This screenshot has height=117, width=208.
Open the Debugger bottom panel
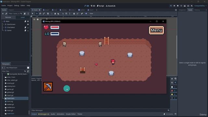pos(44,114)
